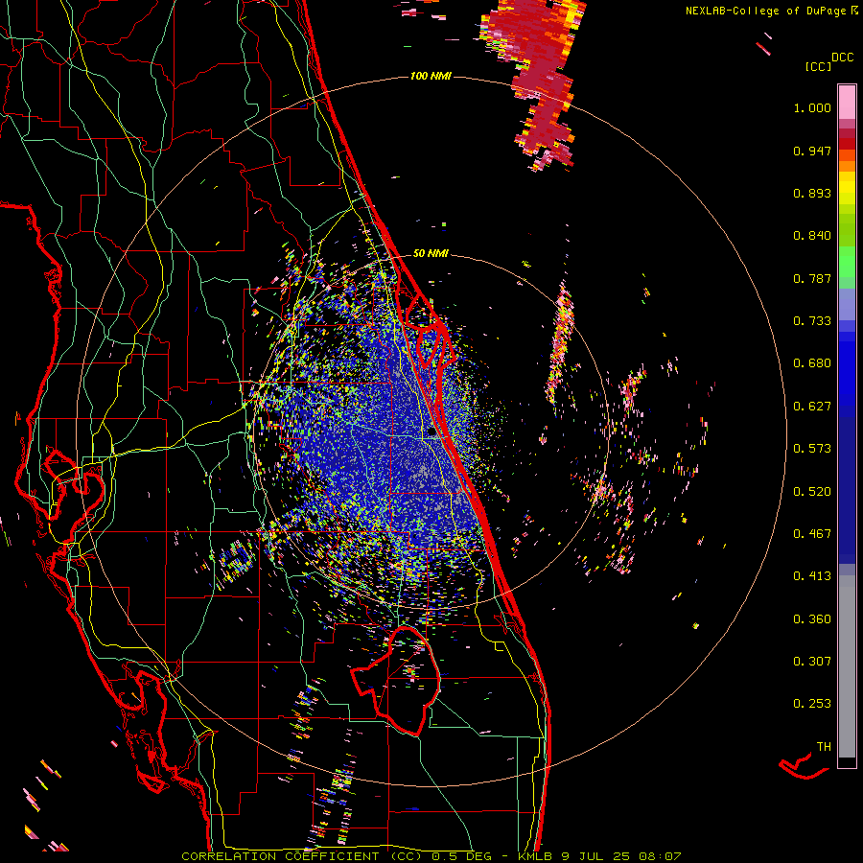The width and height of the screenshot is (863, 863).
Task: Pick the periwinkle light-blue swatch on the color bar
Action: [847, 304]
